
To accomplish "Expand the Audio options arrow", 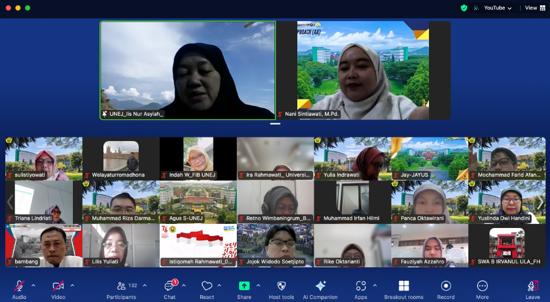I will (33, 286).
